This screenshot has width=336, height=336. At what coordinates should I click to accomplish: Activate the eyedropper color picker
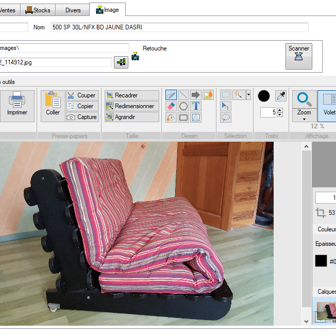coord(281,95)
